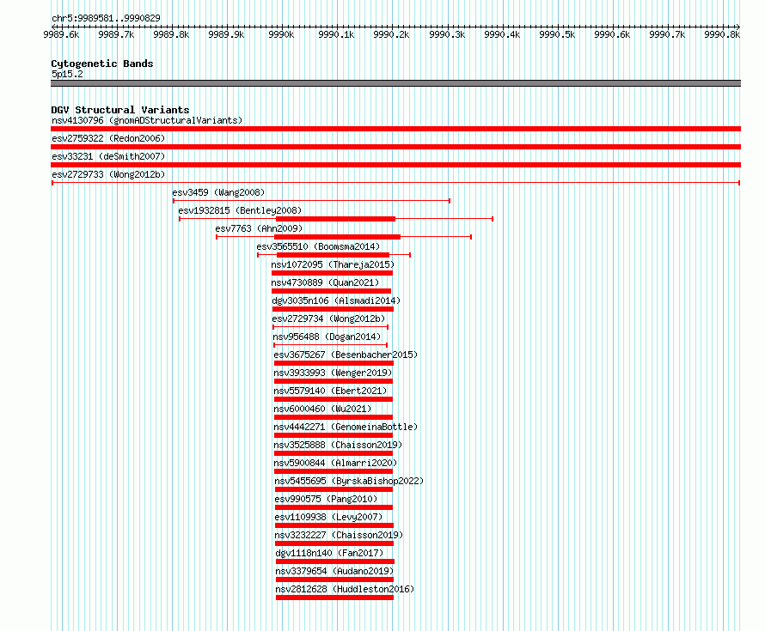Screen dimensions: 765x631
Task: Click nsv3933993 (Wenger2019) label
Action: click(333, 373)
